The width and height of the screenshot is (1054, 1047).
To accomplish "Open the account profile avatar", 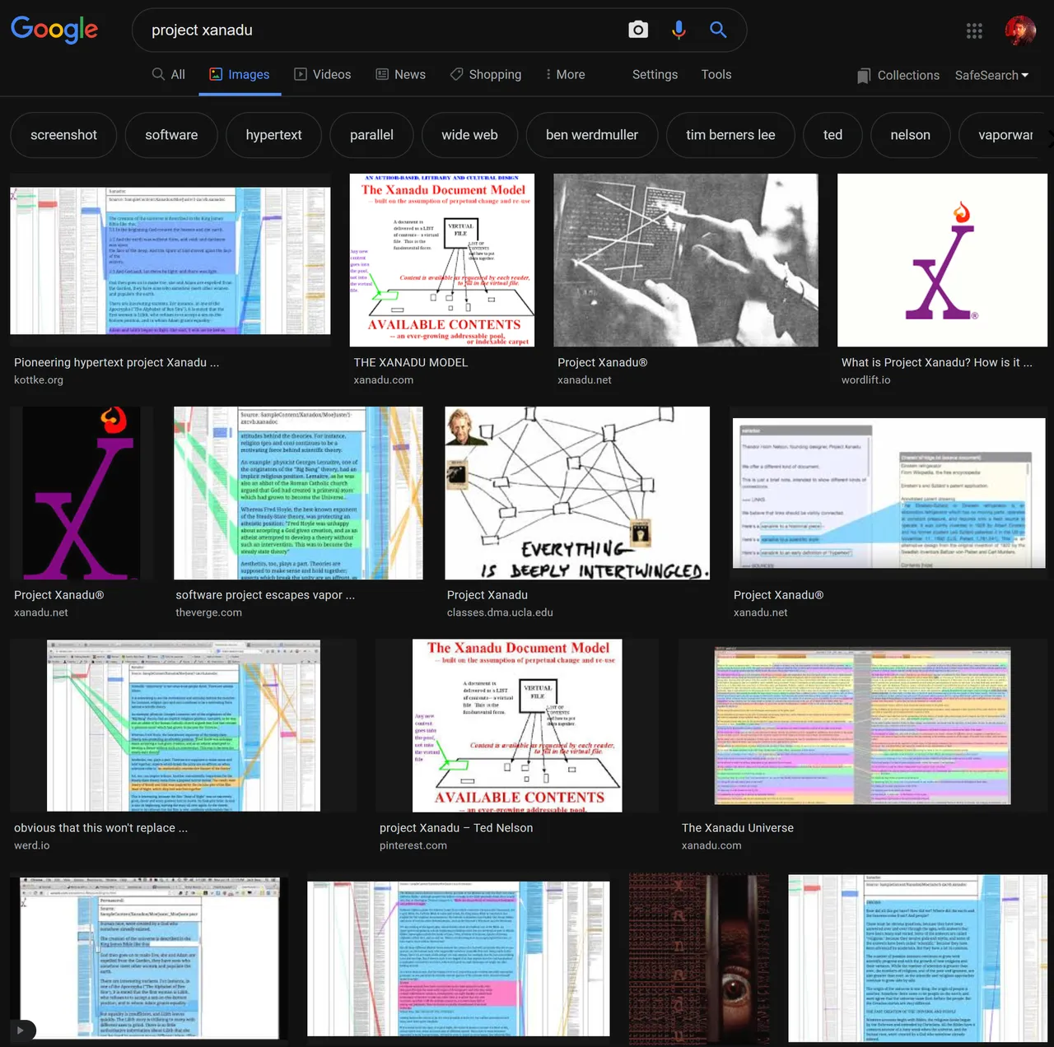I will tap(1020, 30).
